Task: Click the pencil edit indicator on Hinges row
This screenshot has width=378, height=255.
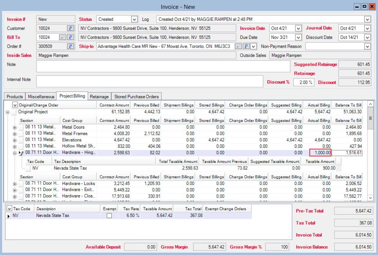Action: (x=22, y=153)
